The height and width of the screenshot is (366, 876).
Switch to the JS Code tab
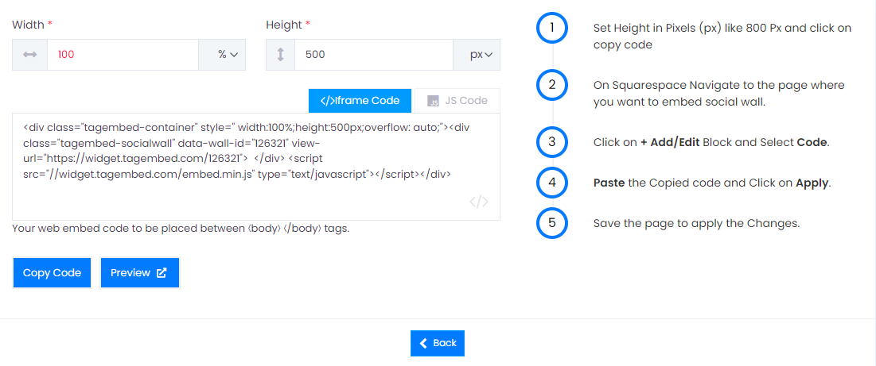pos(457,101)
